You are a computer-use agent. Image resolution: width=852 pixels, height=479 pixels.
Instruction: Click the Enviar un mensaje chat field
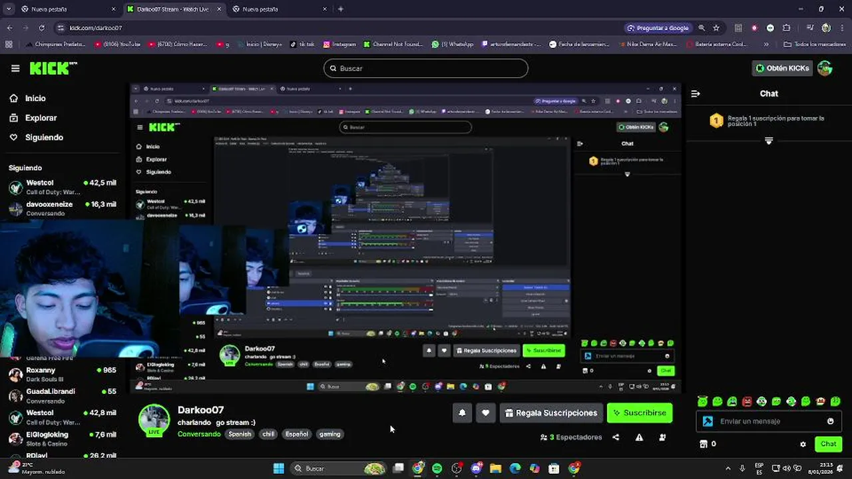768,421
